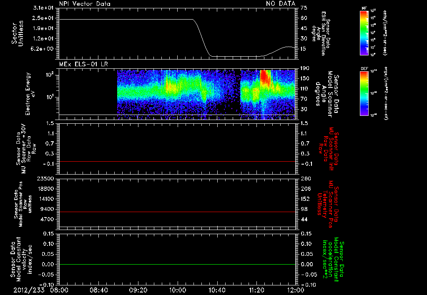Click the '152' telemetry tick value
The width and height of the screenshot is (427, 295).
point(305,199)
